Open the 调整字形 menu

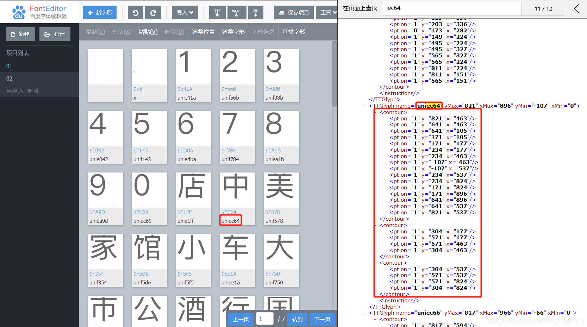(233, 32)
